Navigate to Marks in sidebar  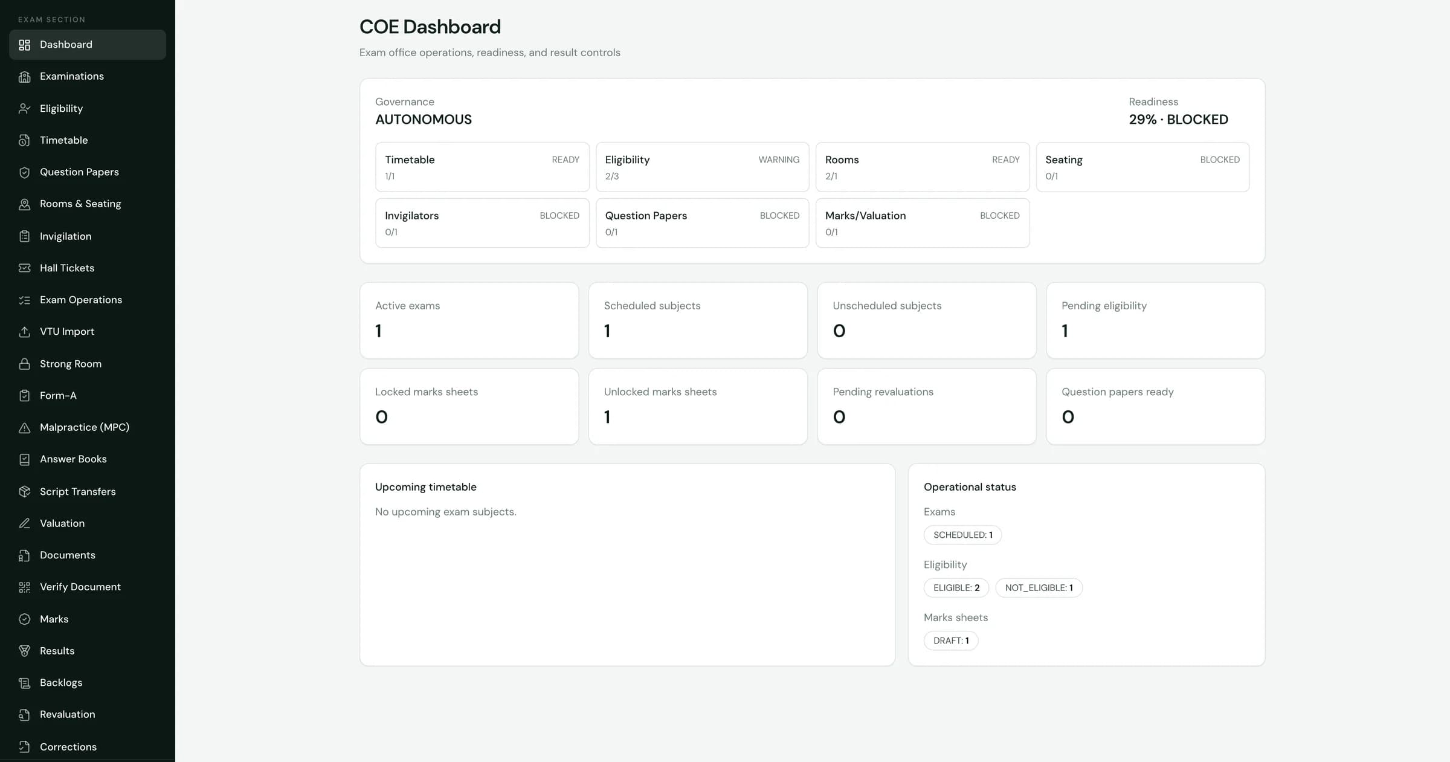point(88,619)
